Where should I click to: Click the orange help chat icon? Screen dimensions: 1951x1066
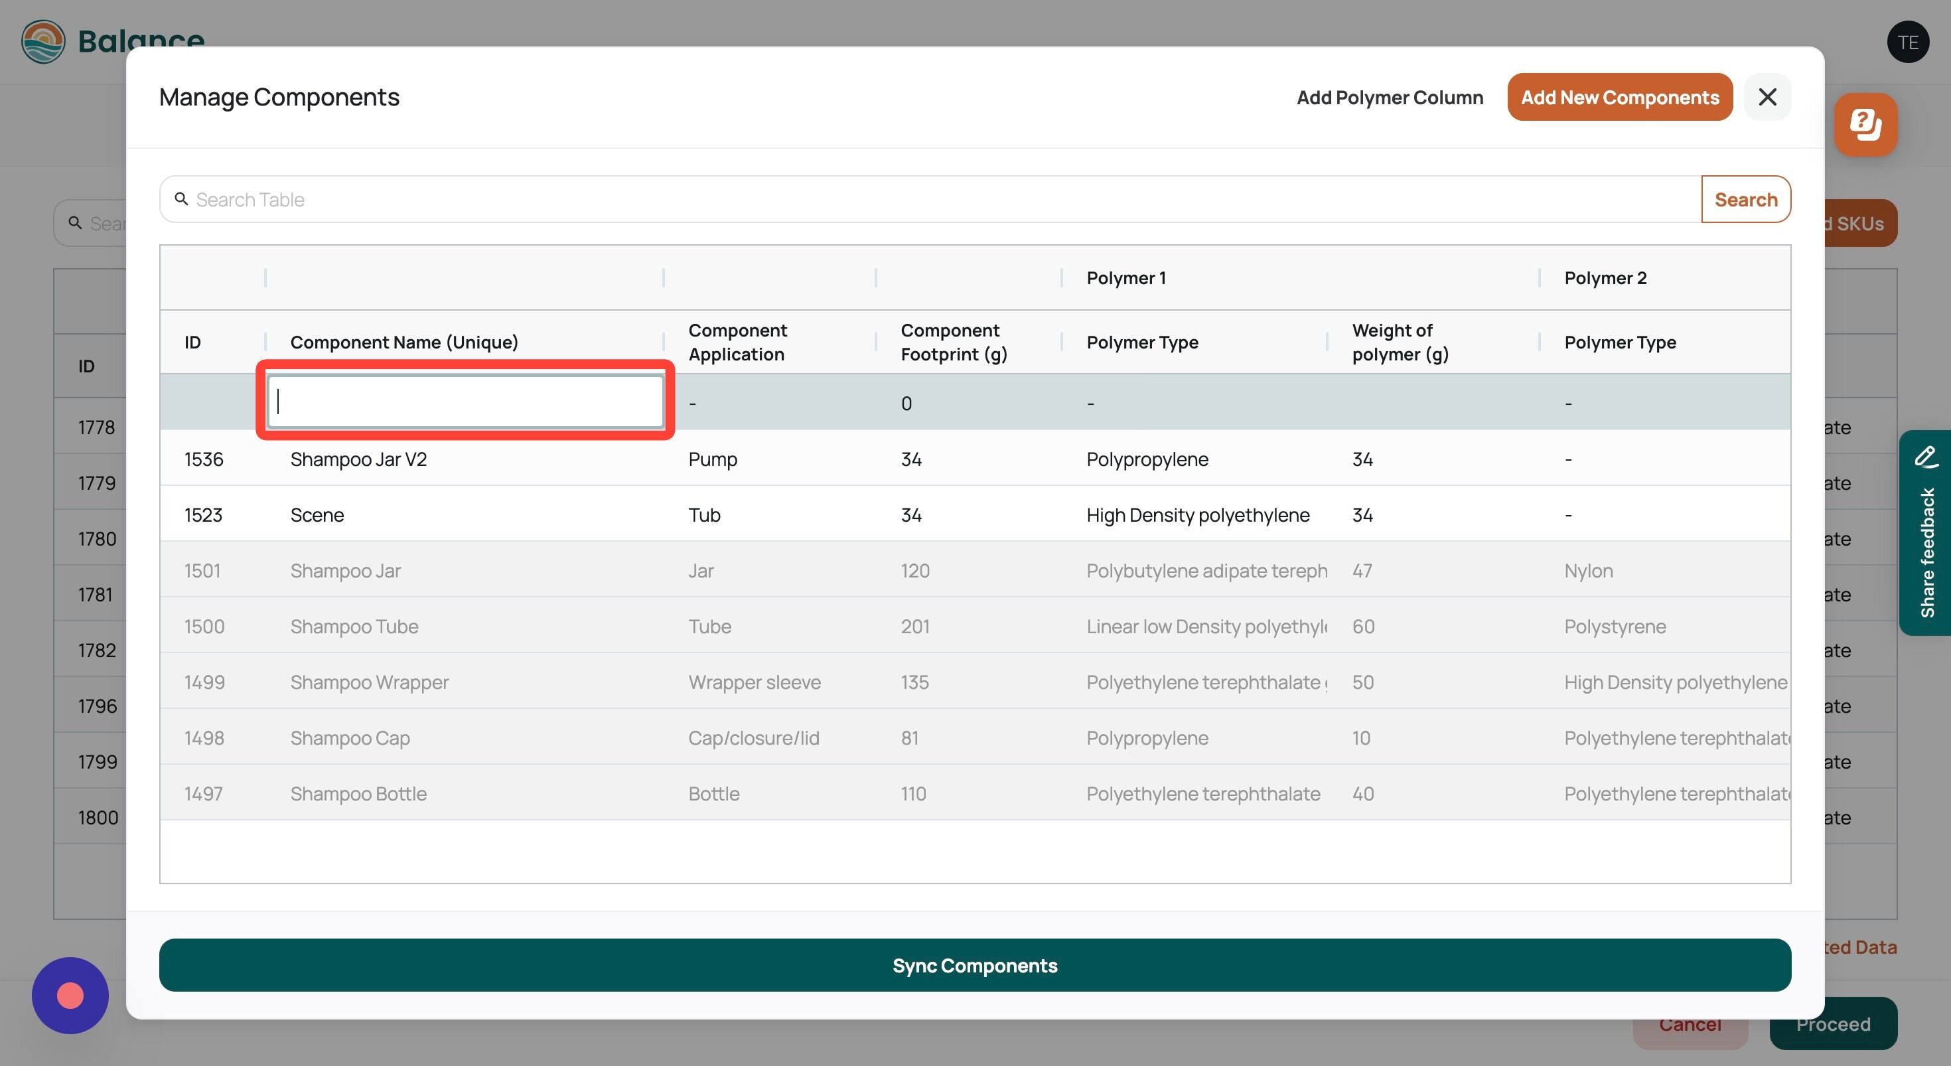pos(1865,124)
